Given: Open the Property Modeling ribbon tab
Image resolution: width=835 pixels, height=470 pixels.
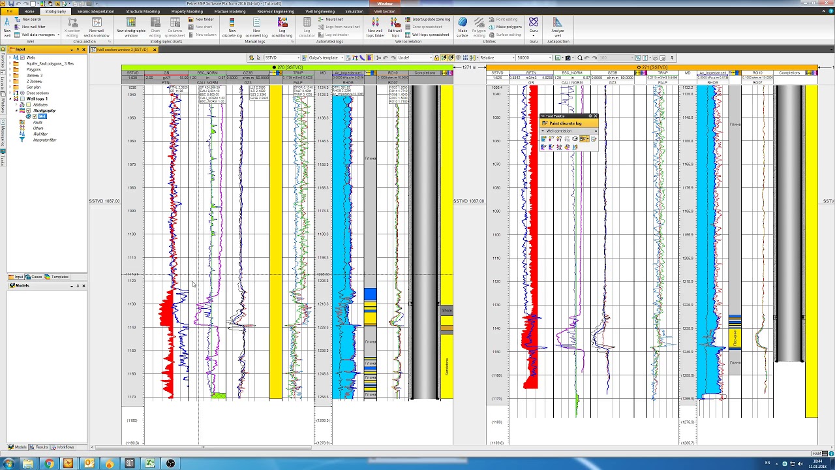Looking at the screenshot, I should pos(187,11).
